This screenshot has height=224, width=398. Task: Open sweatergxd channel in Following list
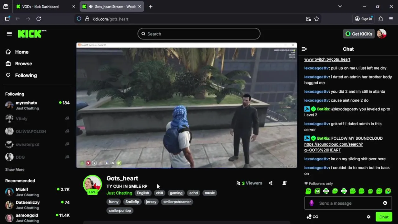[x=37, y=144]
